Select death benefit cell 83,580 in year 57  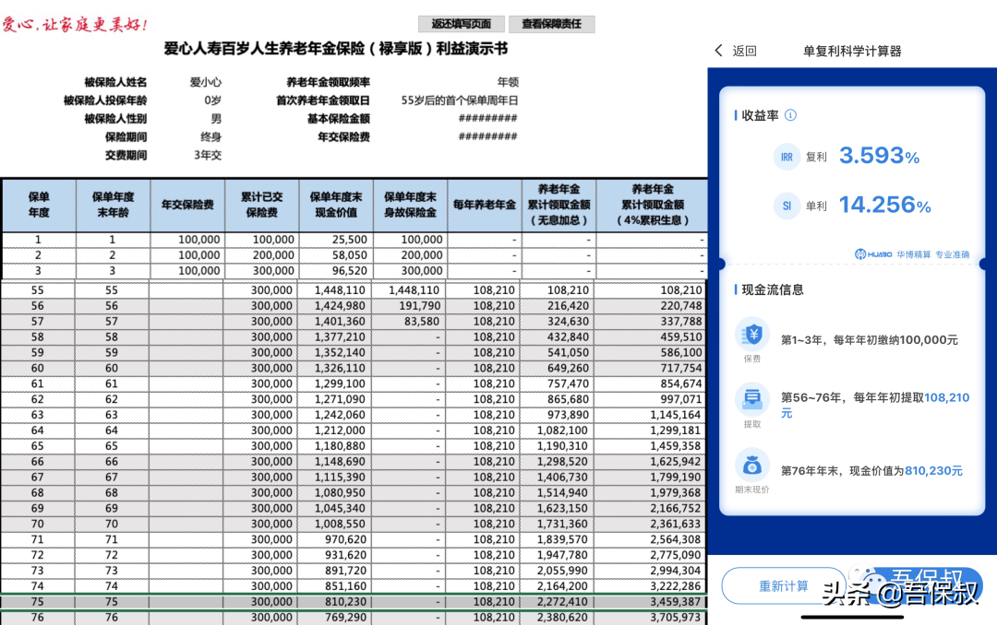tap(409, 322)
